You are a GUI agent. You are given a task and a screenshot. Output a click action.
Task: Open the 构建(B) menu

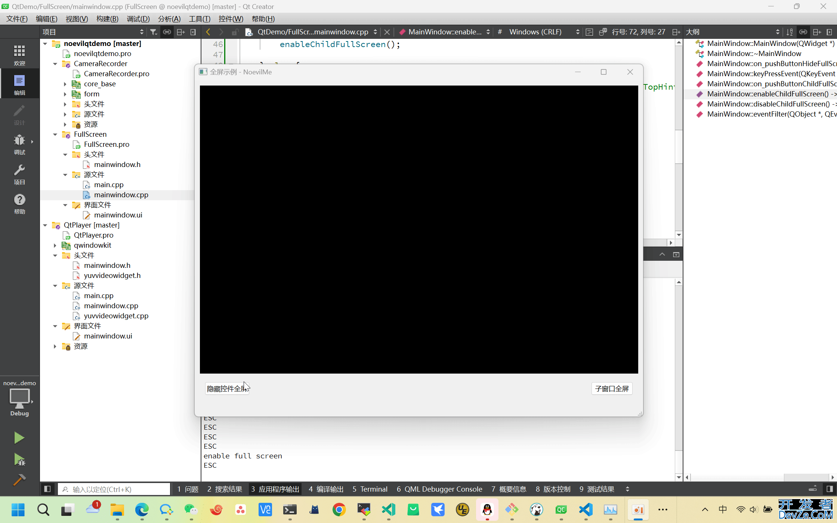click(x=107, y=19)
